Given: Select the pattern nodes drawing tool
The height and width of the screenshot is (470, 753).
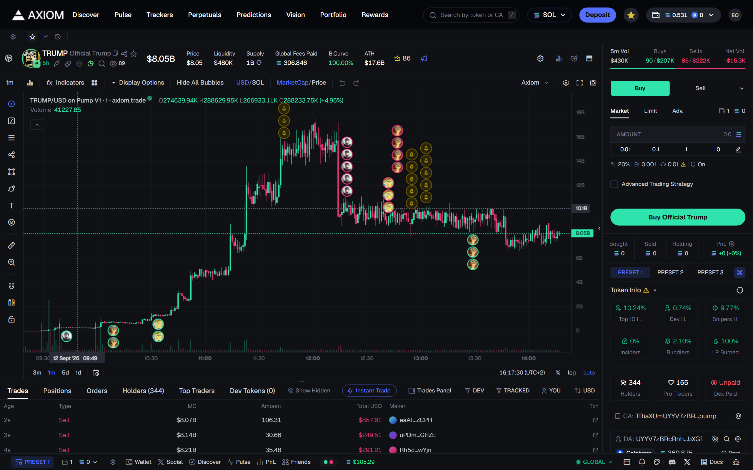Looking at the screenshot, I should [x=11, y=155].
